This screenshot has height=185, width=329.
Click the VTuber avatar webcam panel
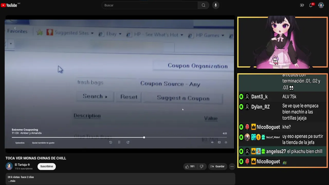pyautogui.click(x=282, y=42)
